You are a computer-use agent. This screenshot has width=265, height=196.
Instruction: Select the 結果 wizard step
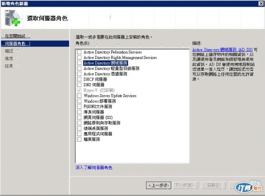(9, 66)
